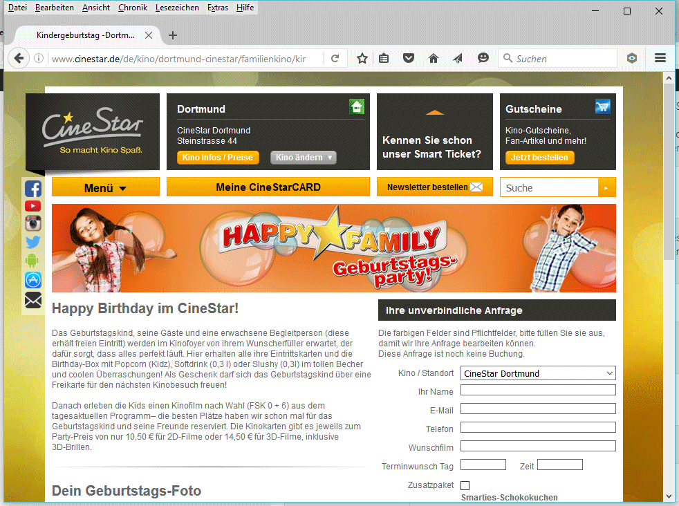Image resolution: width=679 pixels, height=506 pixels.
Task: Click the browser back arrow button
Action: pyautogui.click(x=19, y=58)
